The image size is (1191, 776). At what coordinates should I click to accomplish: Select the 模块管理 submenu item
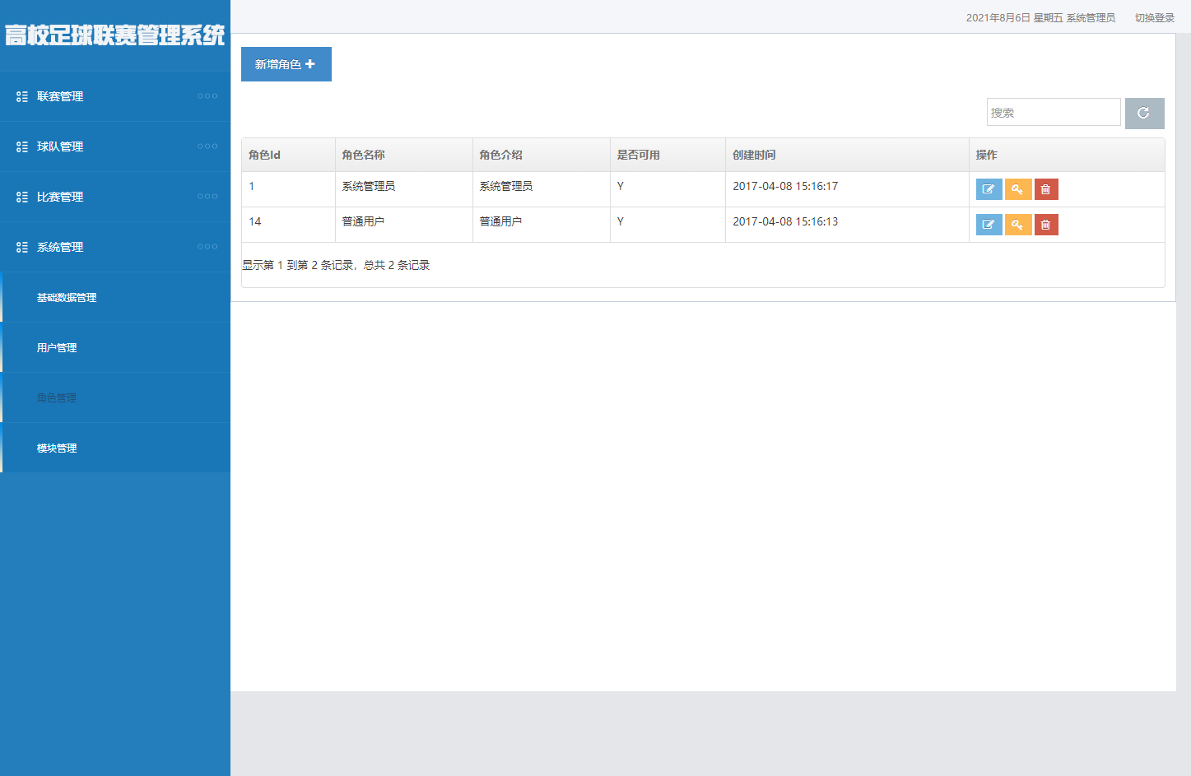pyautogui.click(x=57, y=448)
